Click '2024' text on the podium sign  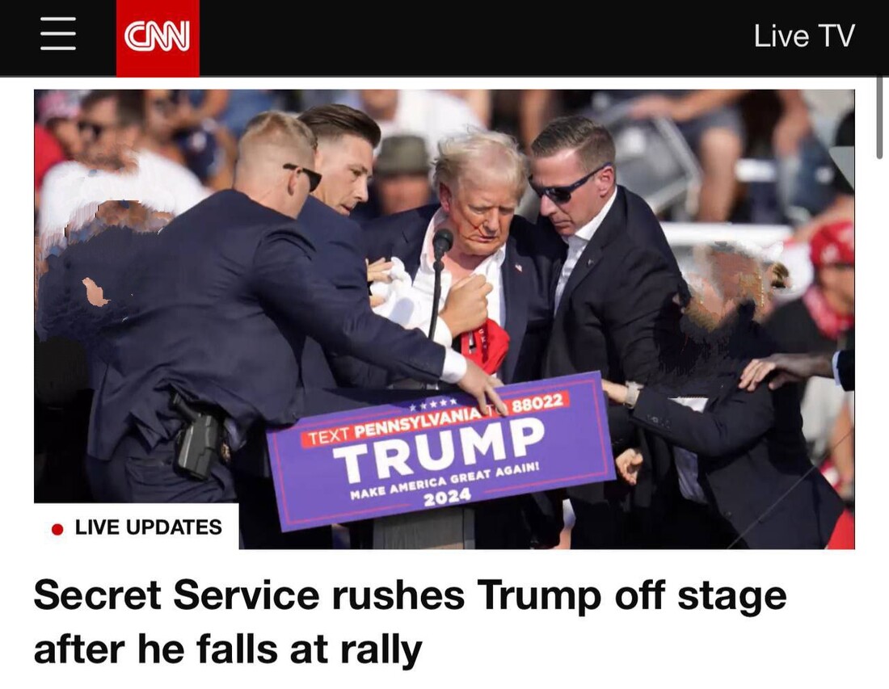pyautogui.click(x=448, y=496)
